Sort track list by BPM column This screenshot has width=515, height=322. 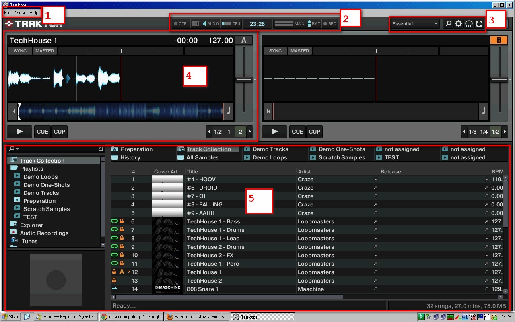point(497,171)
